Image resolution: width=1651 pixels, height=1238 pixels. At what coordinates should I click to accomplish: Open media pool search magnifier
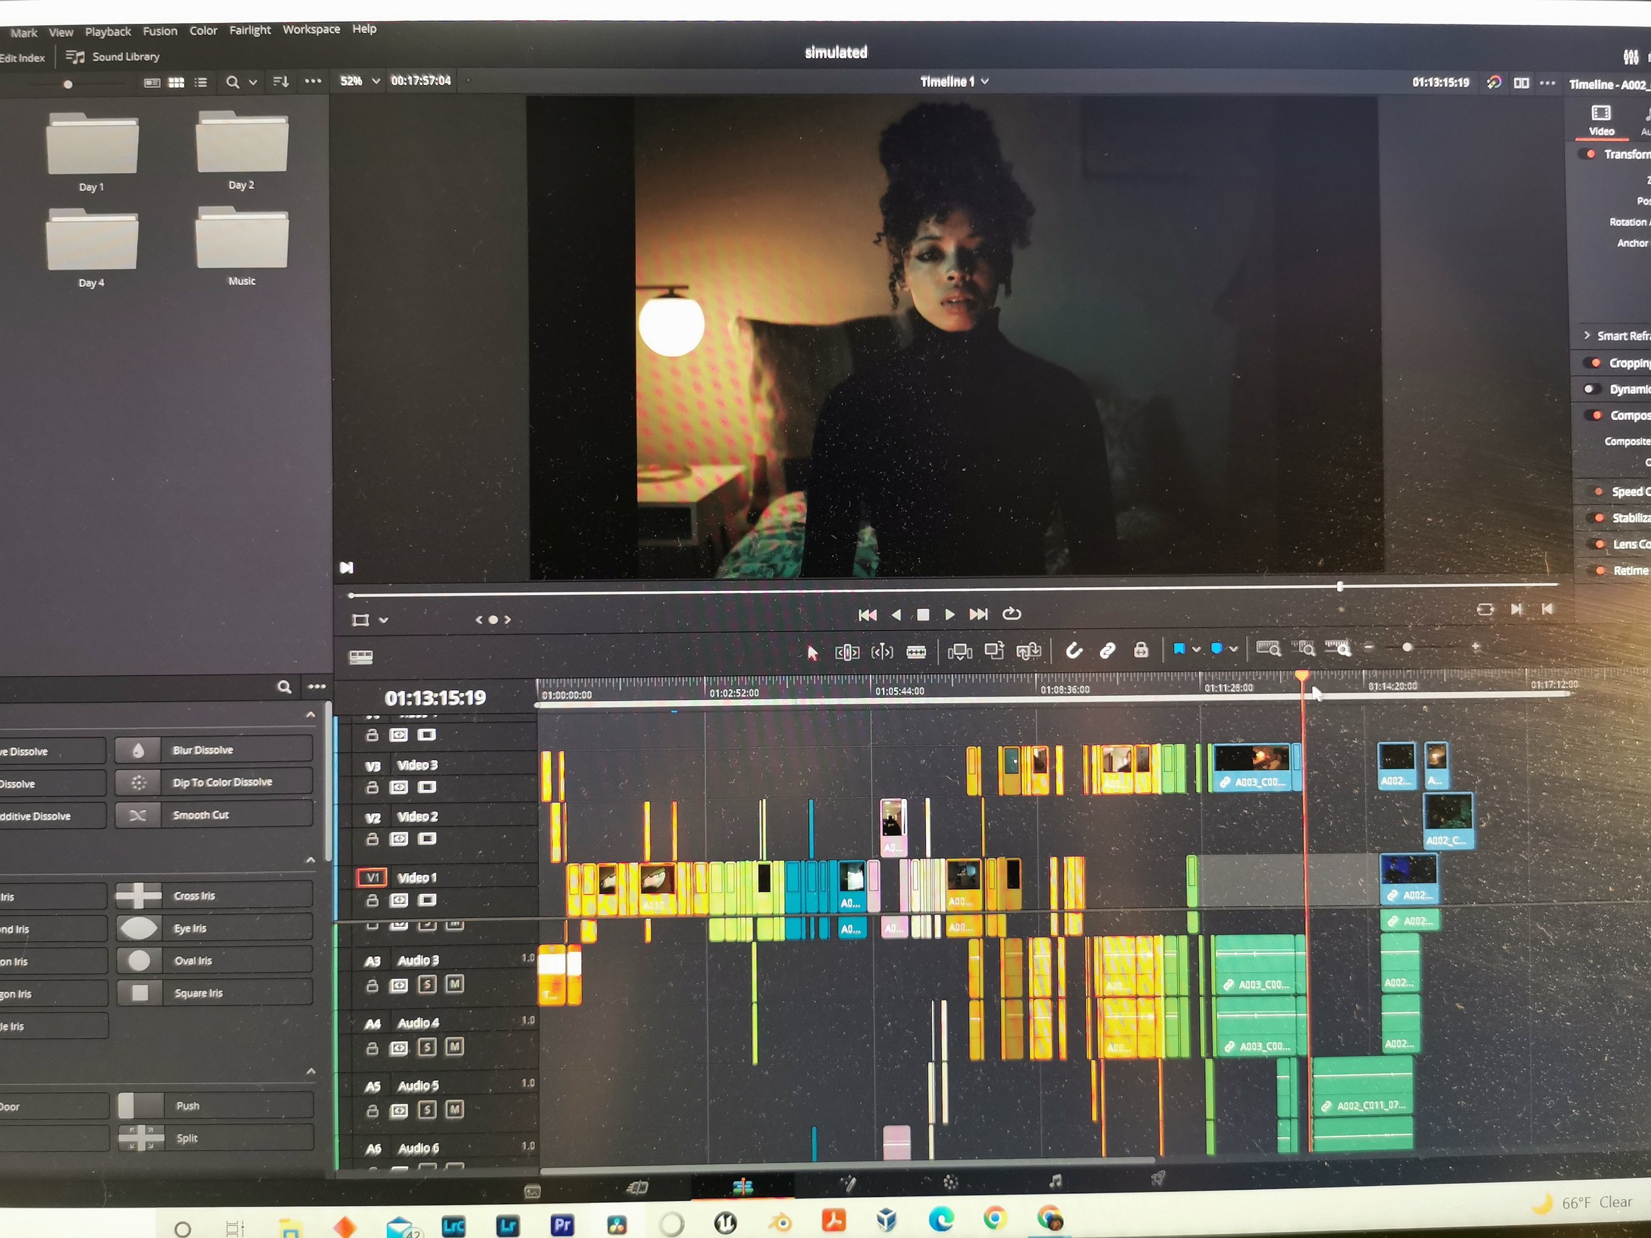233,82
